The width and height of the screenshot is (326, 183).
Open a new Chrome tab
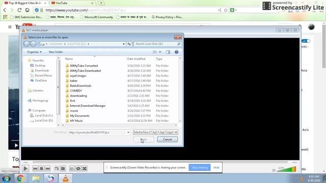pos(101,3)
